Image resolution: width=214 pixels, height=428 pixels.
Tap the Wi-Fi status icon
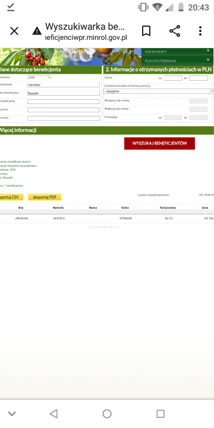pos(157,7)
